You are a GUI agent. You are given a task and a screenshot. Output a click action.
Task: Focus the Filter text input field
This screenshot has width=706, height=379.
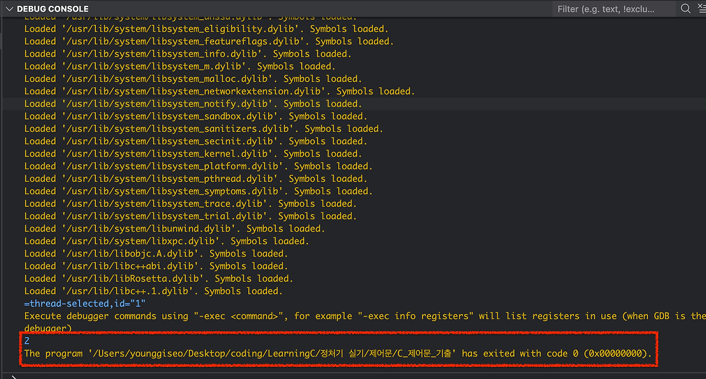[612, 9]
